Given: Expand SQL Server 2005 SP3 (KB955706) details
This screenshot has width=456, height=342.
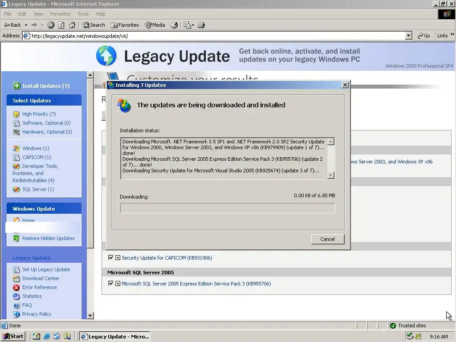Looking at the screenshot, I should (118, 283).
